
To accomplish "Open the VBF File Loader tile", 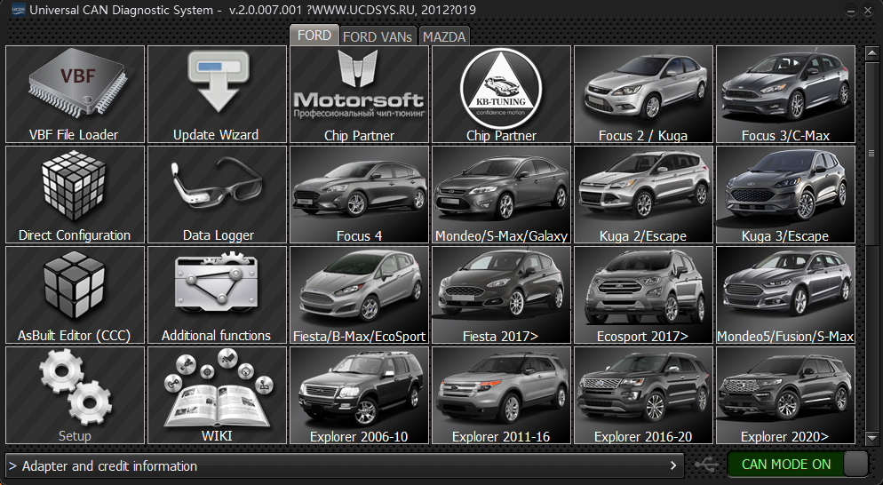I will 75,94.
